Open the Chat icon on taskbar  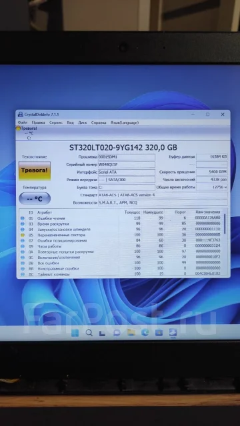pos(117,333)
